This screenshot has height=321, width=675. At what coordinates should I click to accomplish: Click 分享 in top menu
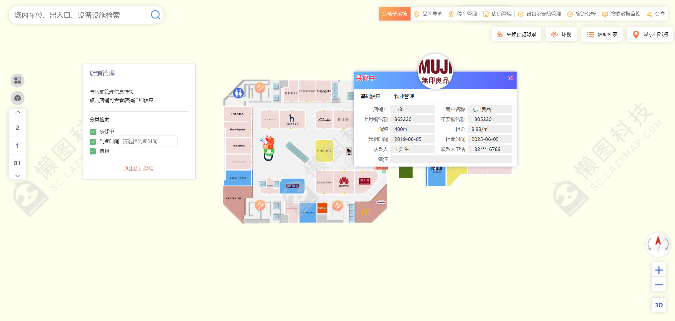[656, 14]
